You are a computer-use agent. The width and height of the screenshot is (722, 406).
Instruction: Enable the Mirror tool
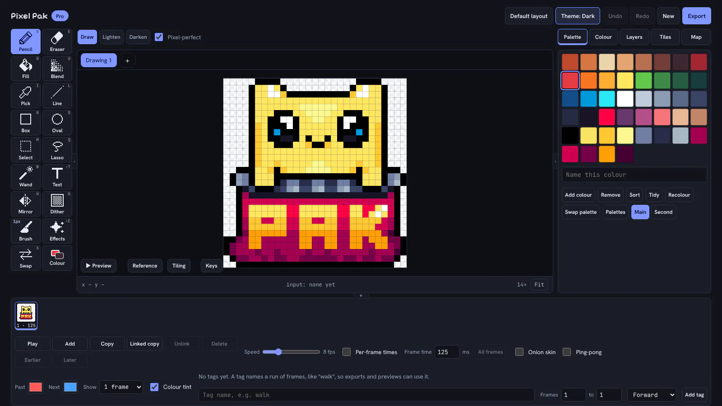pos(26,204)
